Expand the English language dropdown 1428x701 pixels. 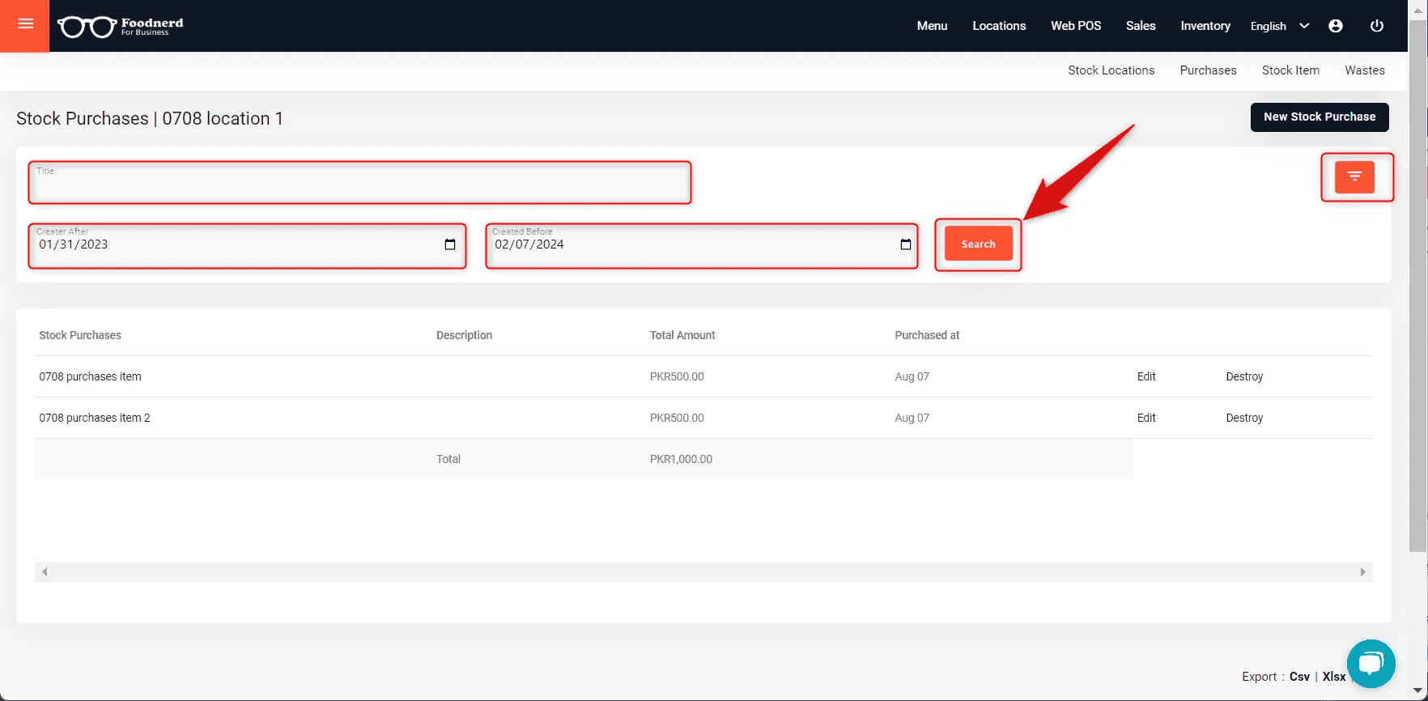(1280, 26)
